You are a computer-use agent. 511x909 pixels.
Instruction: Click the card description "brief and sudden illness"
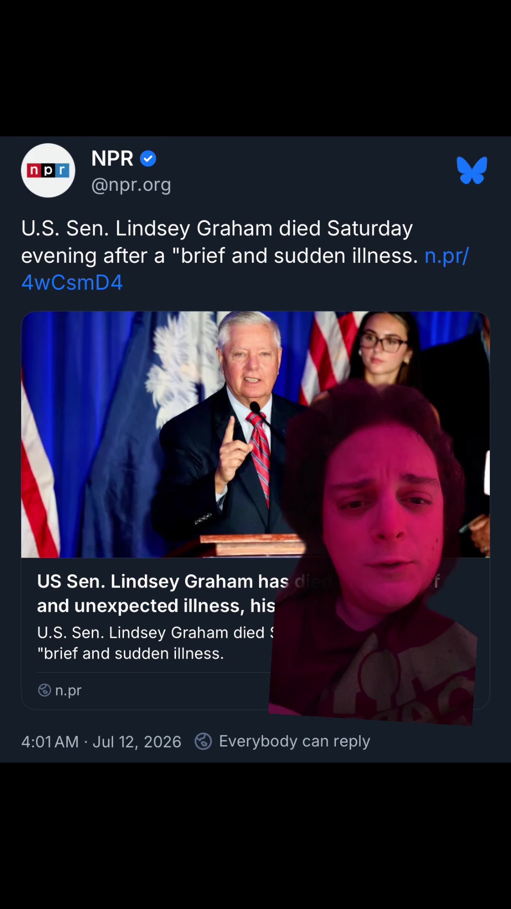coord(131,654)
